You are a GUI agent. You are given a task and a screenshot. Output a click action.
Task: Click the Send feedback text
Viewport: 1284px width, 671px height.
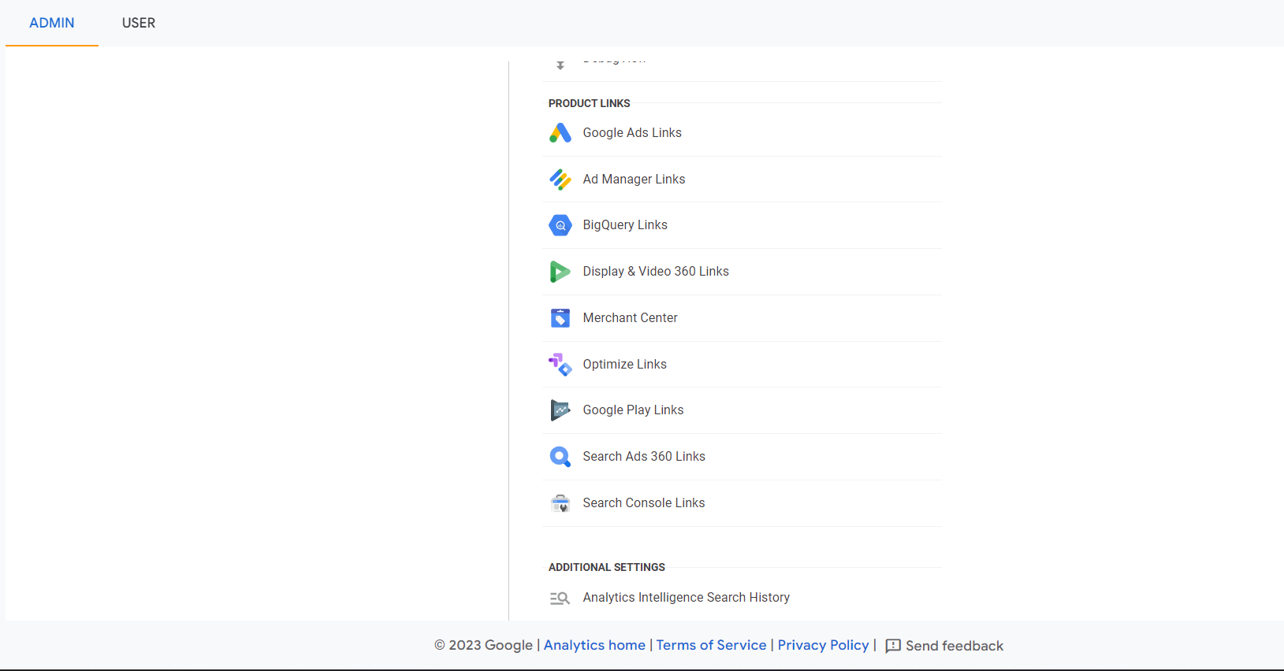coord(955,646)
